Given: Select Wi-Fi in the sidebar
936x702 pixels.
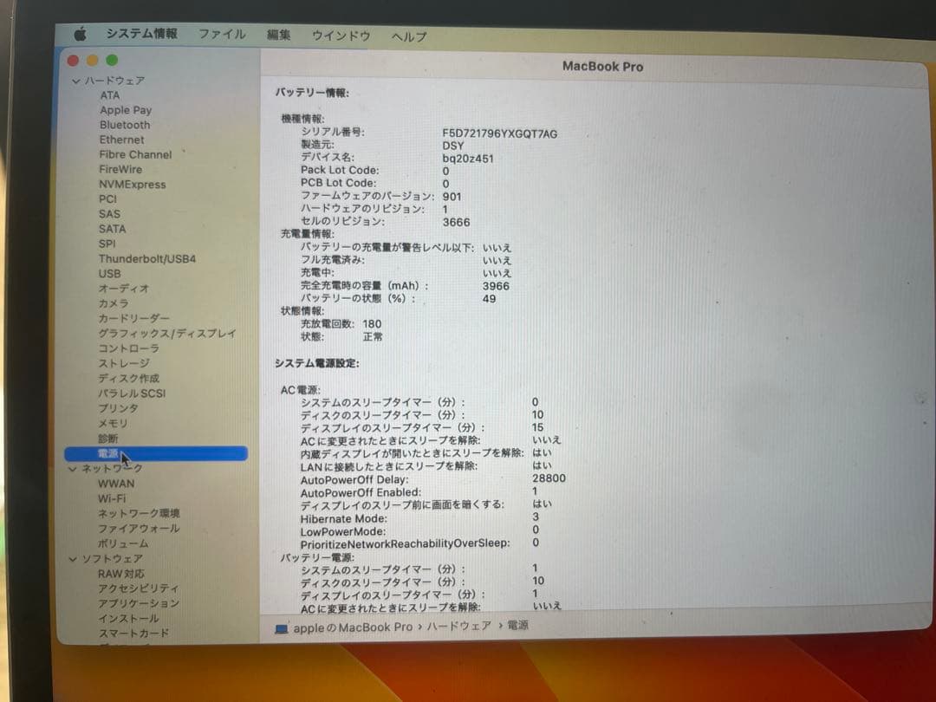Looking at the screenshot, I should coord(112,499).
